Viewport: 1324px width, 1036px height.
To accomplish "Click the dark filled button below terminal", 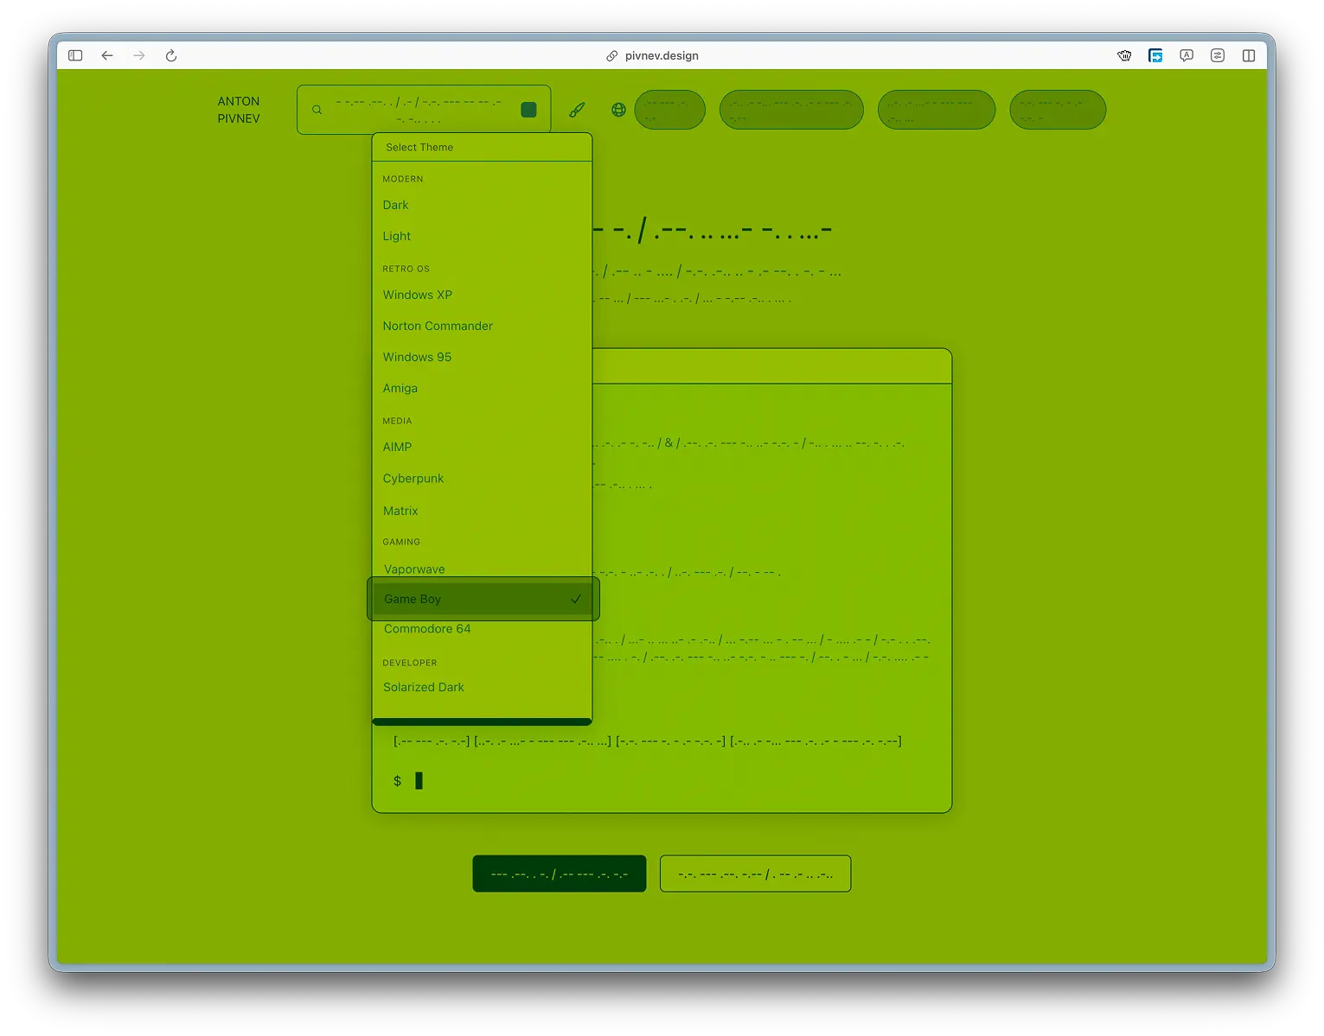I will pyautogui.click(x=559, y=874).
